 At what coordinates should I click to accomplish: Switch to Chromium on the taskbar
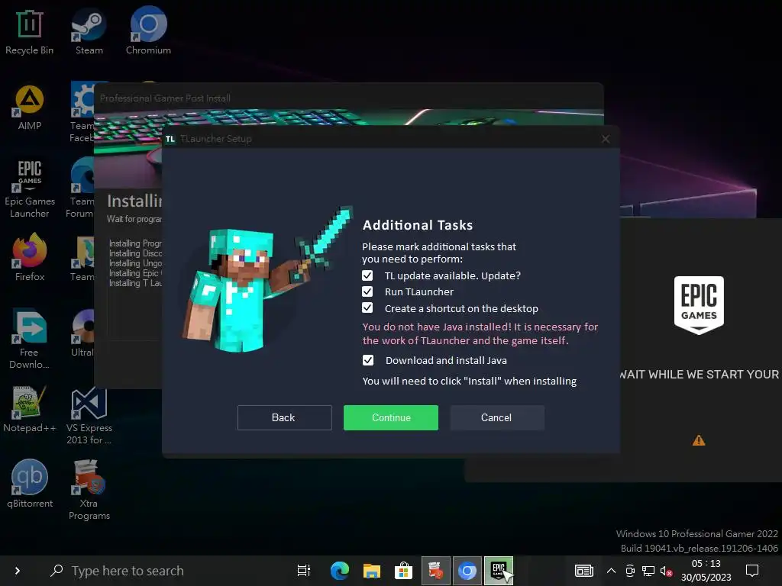tap(467, 571)
